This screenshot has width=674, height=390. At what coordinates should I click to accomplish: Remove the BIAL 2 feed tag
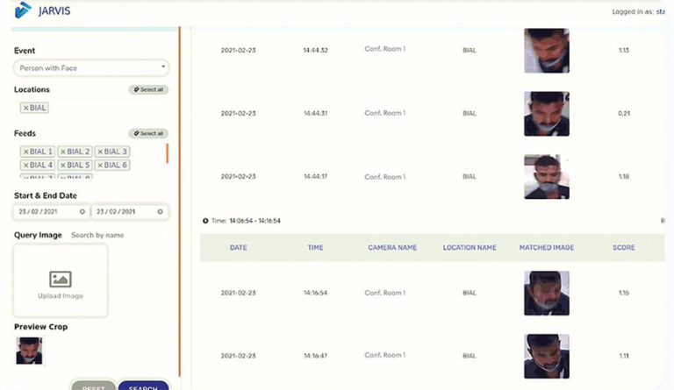pos(63,152)
